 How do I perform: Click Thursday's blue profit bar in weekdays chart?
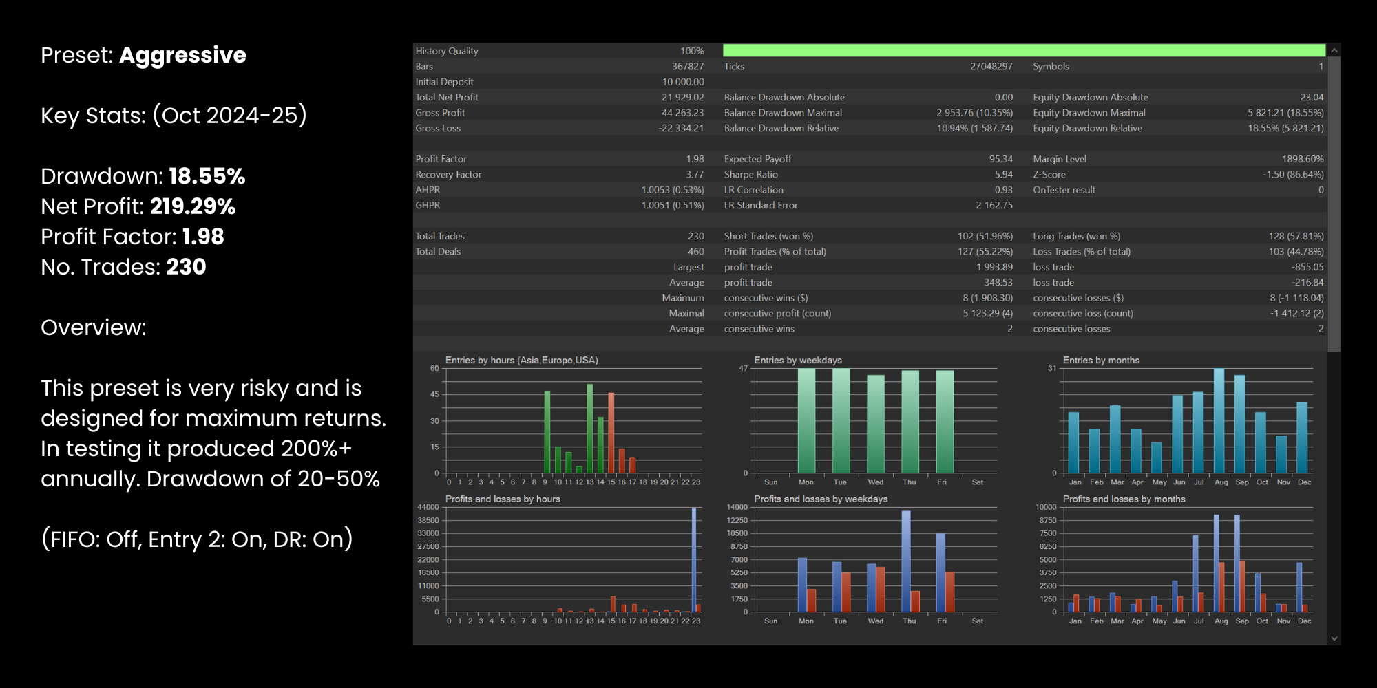tap(905, 561)
